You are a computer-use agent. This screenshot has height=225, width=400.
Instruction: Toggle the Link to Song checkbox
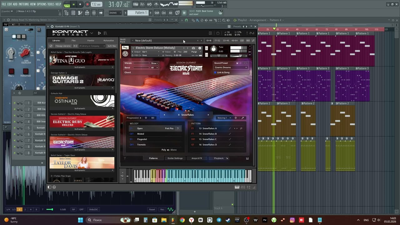click(215, 72)
